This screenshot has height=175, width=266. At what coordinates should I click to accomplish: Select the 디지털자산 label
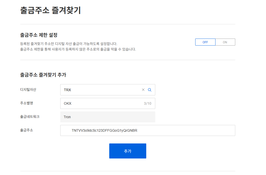pyautogui.click(x=28, y=90)
